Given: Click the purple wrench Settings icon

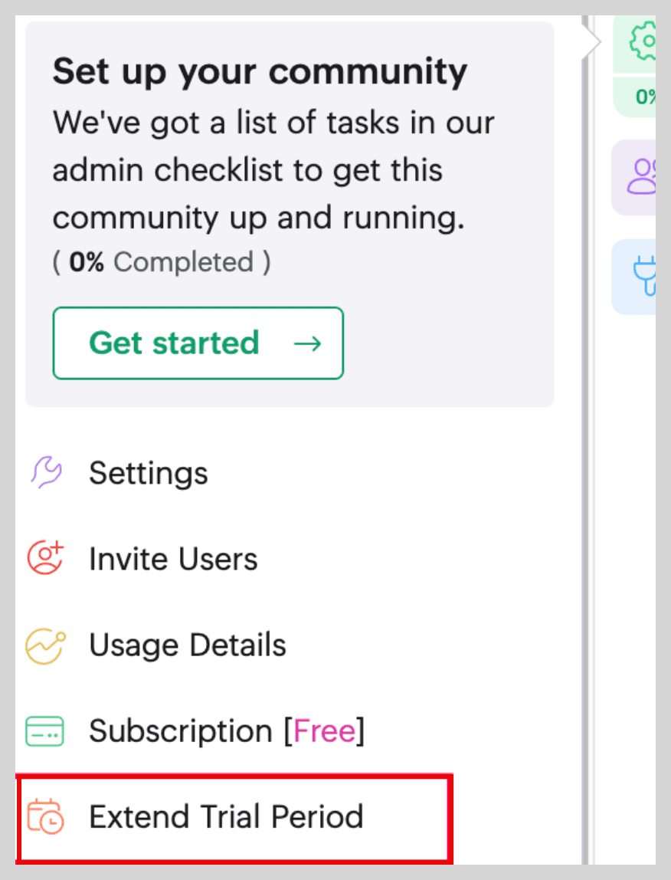Looking at the screenshot, I should [x=46, y=472].
